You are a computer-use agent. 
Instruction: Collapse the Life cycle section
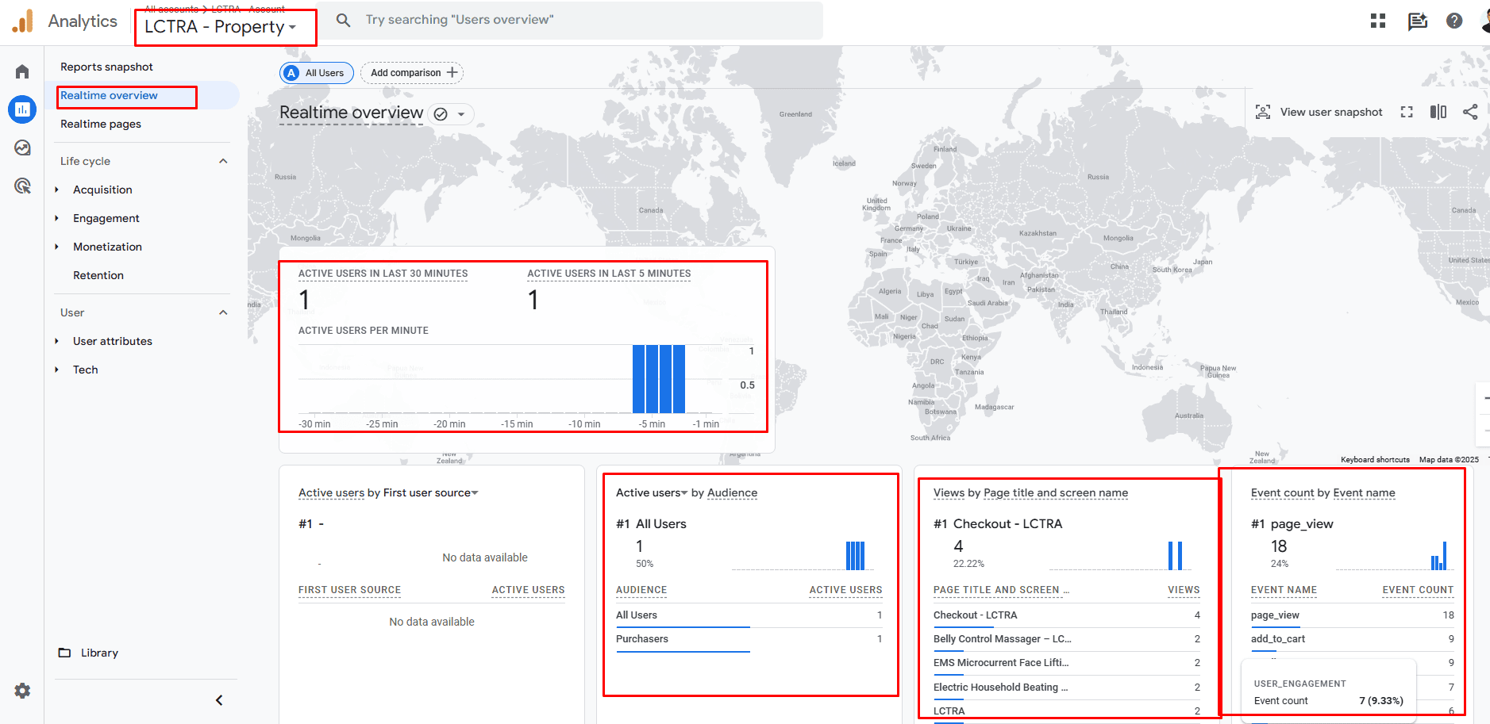(223, 161)
